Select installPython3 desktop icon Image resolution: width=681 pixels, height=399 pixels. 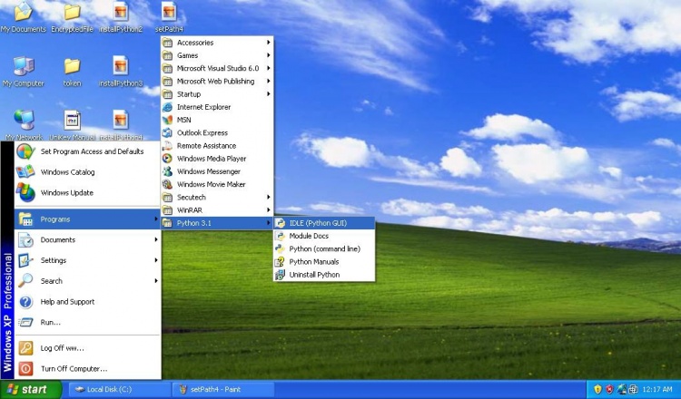tap(121, 72)
